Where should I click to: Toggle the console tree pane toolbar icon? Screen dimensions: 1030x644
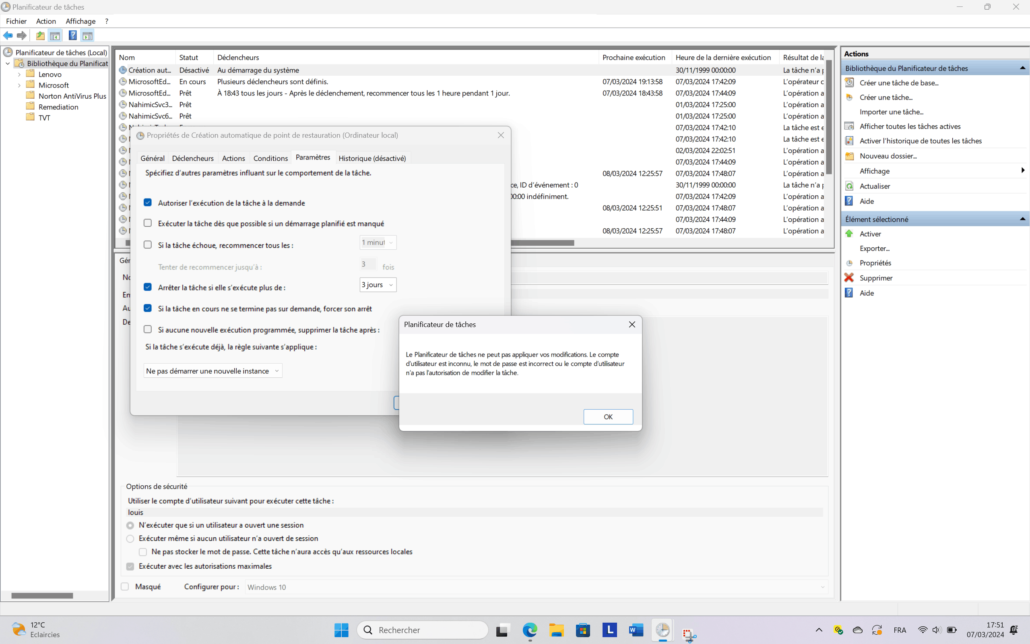[x=55, y=35]
